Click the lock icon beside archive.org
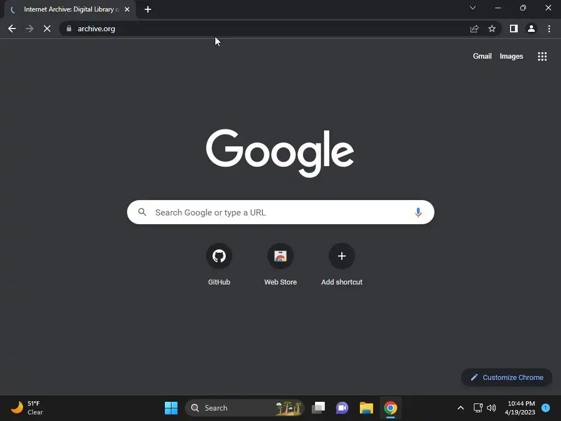This screenshot has height=421, width=561. (69, 29)
